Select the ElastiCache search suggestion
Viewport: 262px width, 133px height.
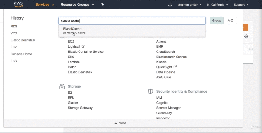point(72,30)
